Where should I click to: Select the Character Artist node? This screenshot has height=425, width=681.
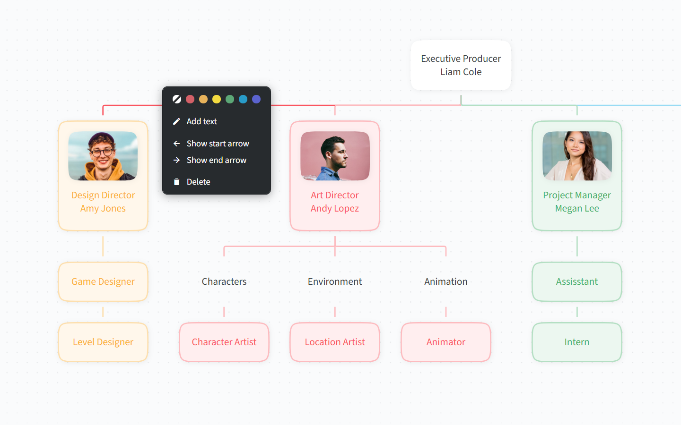click(224, 342)
